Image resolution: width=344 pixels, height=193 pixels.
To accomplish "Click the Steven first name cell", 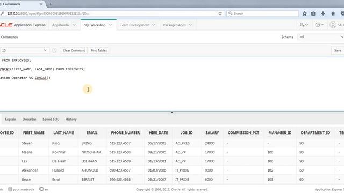I will pyautogui.click(x=27, y=143).
